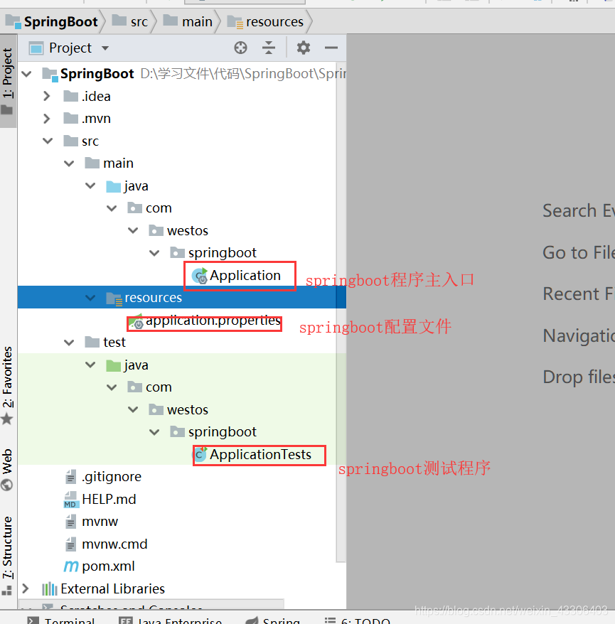Screen dimensions: 615x624
Task: Open the Terminal tool window tab
Action: [x=61, y=620]
